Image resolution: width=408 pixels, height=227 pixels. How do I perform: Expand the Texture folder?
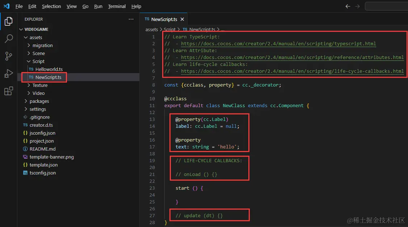[79, 85]
